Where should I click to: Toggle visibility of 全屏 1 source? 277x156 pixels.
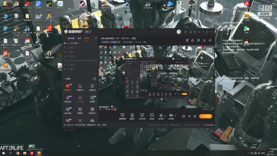coord(65,43)
